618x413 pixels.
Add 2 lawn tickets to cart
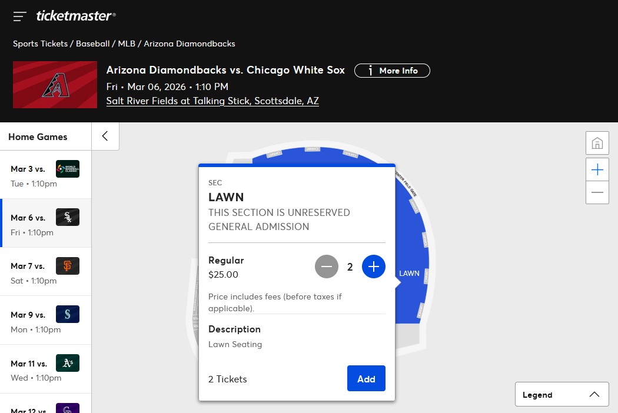click(x=366, y=378)
